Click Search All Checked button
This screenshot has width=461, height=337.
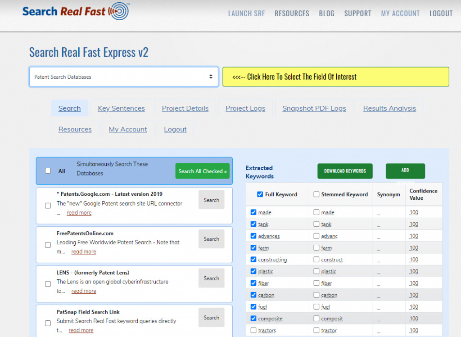click(203, 171)
